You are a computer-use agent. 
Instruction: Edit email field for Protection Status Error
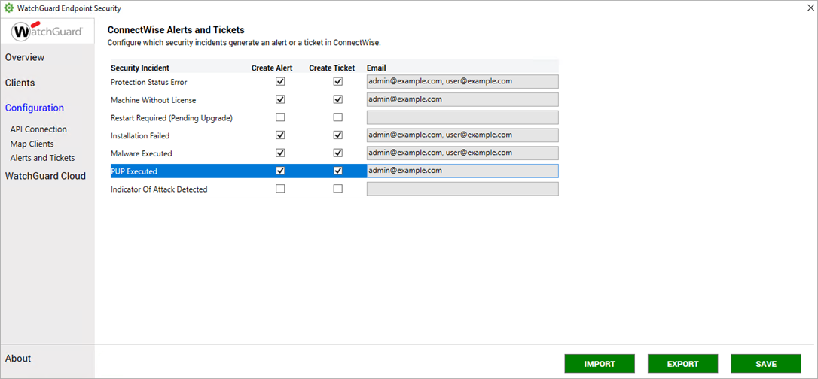pyautogui.click(x=462, y=82)
